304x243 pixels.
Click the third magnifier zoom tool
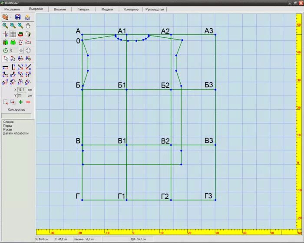tap(20, 26)
